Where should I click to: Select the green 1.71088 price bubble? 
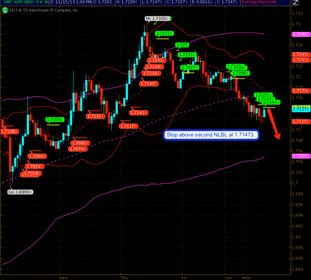pyautogui.click(x=55, y=120)
